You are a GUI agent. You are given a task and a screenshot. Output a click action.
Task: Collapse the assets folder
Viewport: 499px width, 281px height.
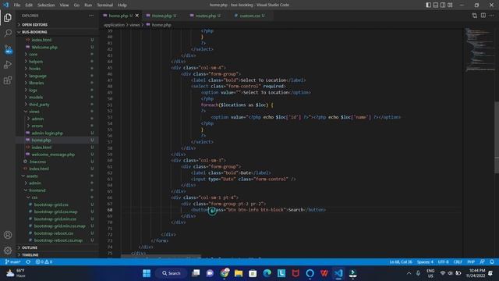[x=32, y=176]
